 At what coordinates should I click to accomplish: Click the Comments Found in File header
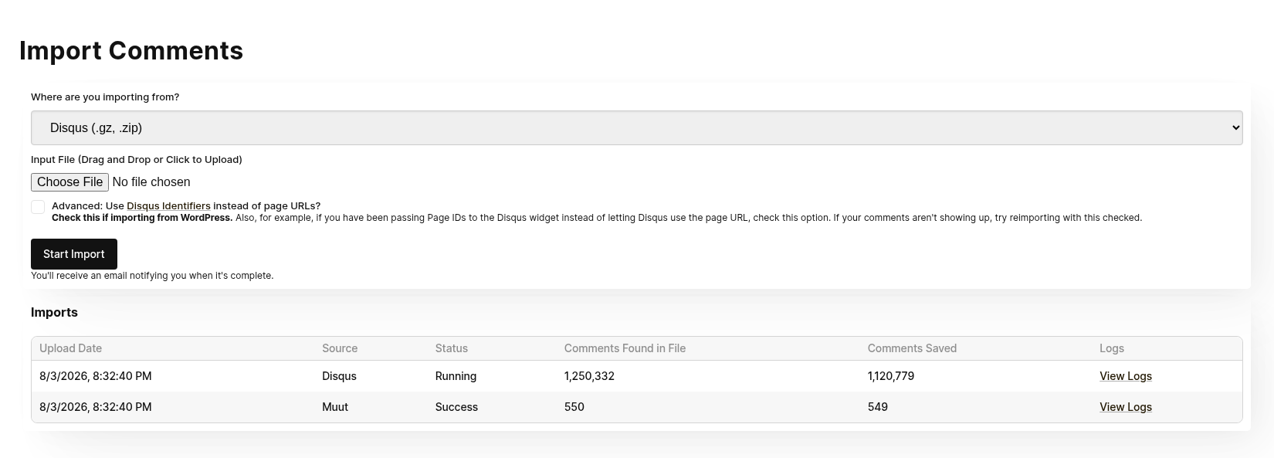(625, 348)
